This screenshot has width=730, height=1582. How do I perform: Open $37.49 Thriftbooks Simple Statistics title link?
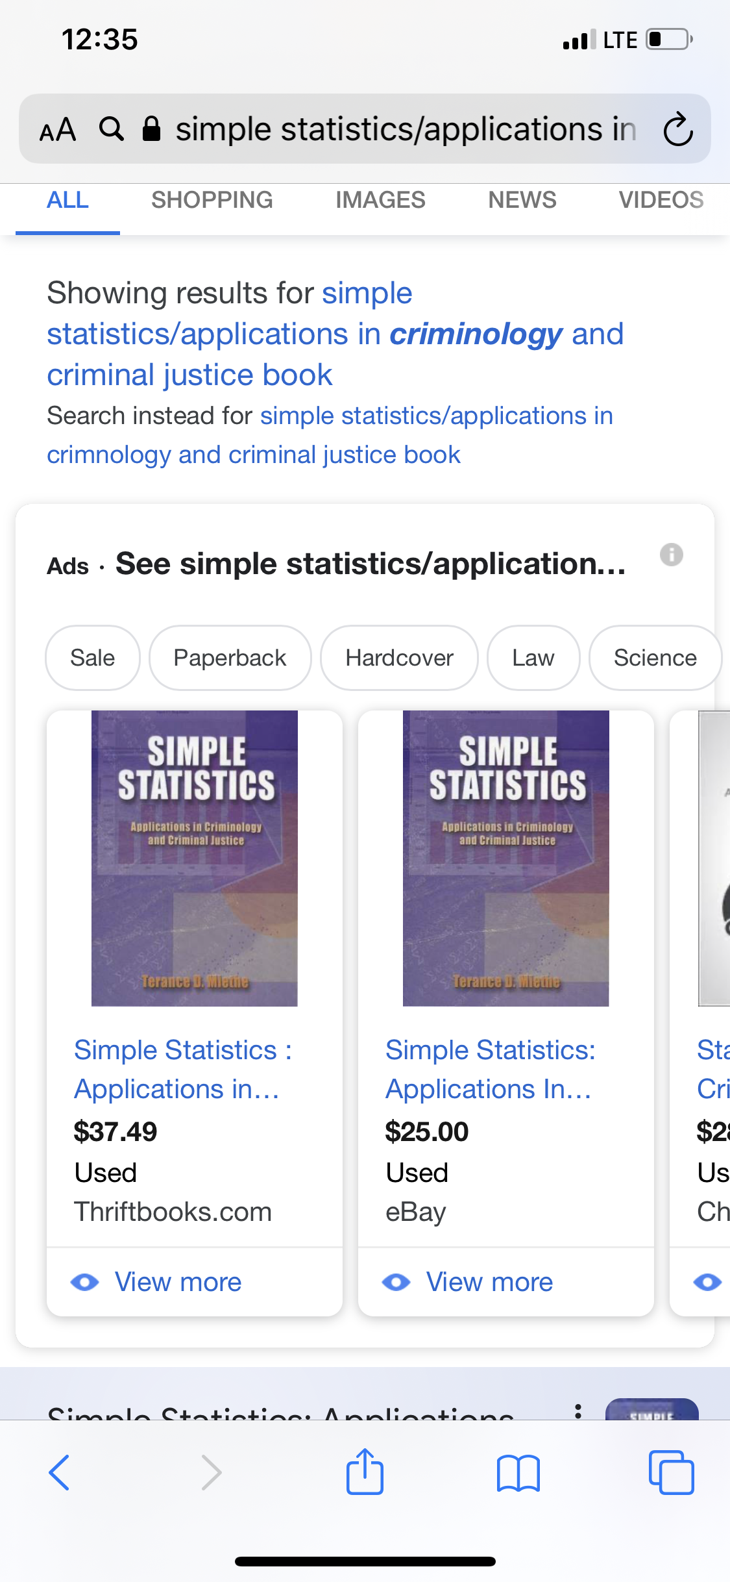click(183, 1069)
